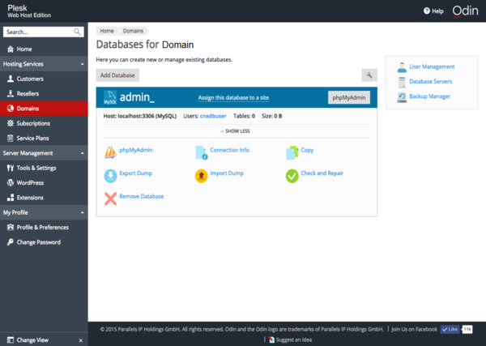Viewport: 486px width, 346px height.
Task: Collapse details with Show Less
Action: click(237, 130)
